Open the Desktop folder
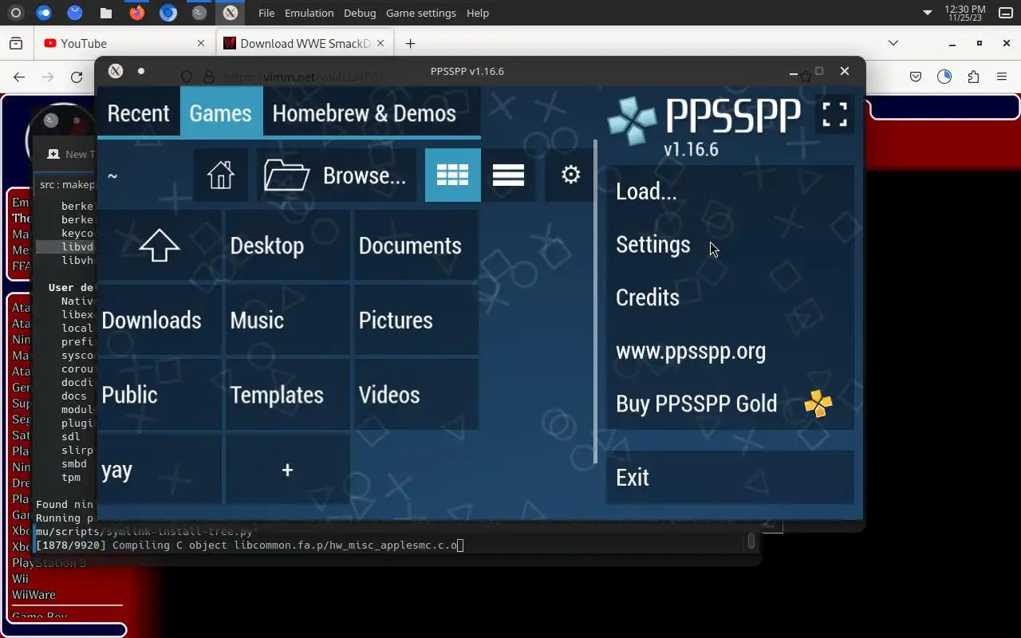The height and width of the screenshot is (638, 1021). tap(287, 246)
